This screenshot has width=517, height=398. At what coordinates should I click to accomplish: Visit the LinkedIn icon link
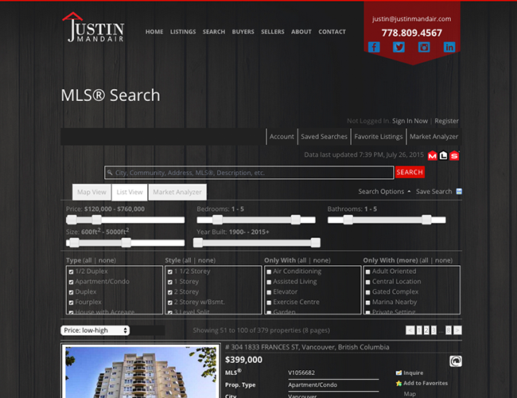click(449, 47)
